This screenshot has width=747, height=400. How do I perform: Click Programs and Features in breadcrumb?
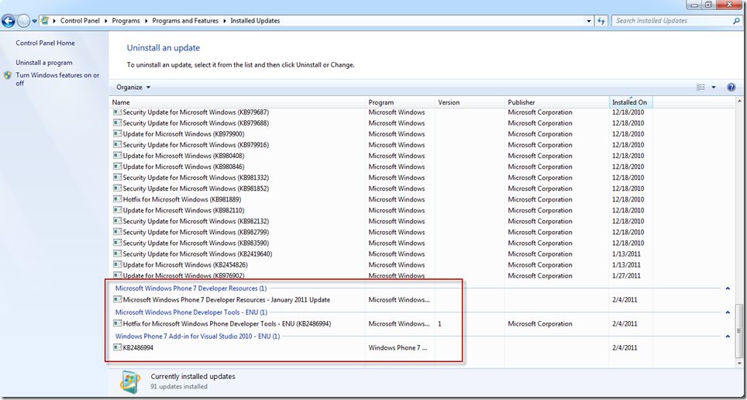point(185,20)
